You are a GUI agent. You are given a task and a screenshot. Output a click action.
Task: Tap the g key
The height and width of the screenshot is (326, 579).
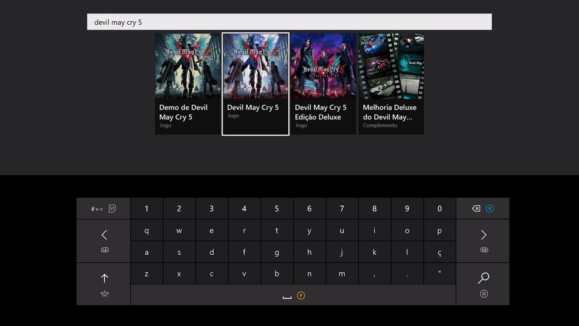tap(277, 252)
